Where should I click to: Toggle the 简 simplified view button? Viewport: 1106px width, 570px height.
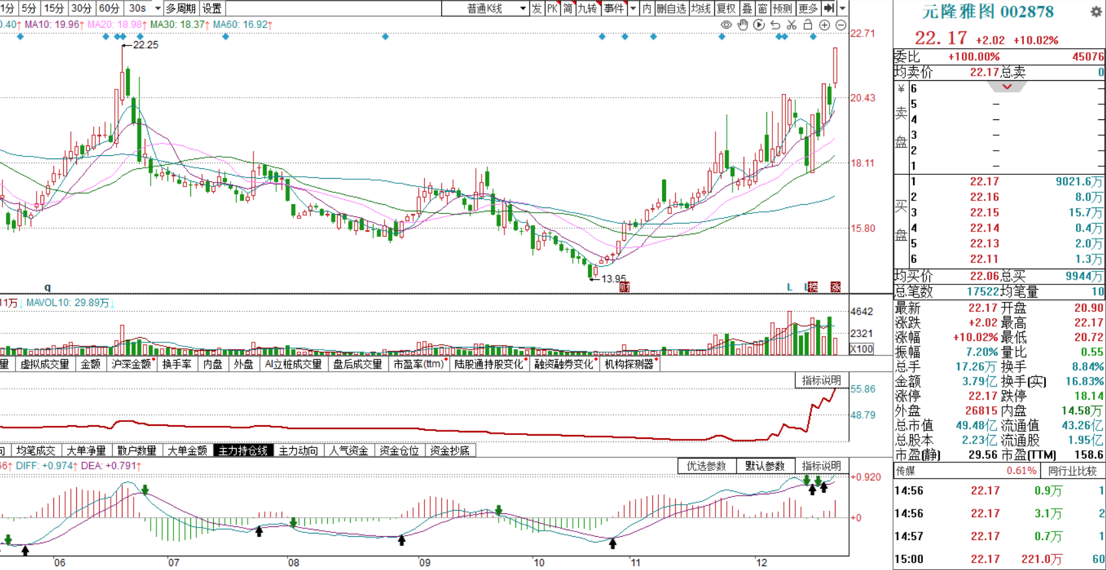point(568,8)
